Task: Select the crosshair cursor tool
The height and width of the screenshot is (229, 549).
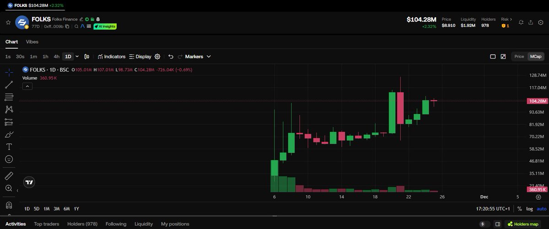Action: pos(9,72)
